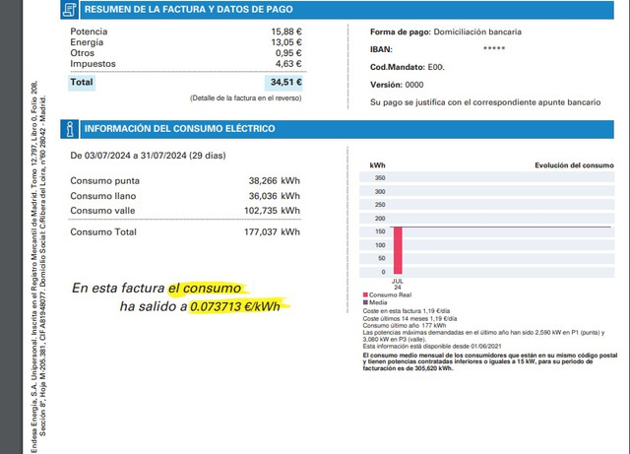Click the Consumo valle value 102,735 kWh
The width and height of the screenshot is (630, 454).
pos(272,211)
